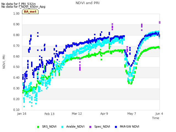
Task: Click the Feb 13 x-axis label
Action: [x=50, y=114]
